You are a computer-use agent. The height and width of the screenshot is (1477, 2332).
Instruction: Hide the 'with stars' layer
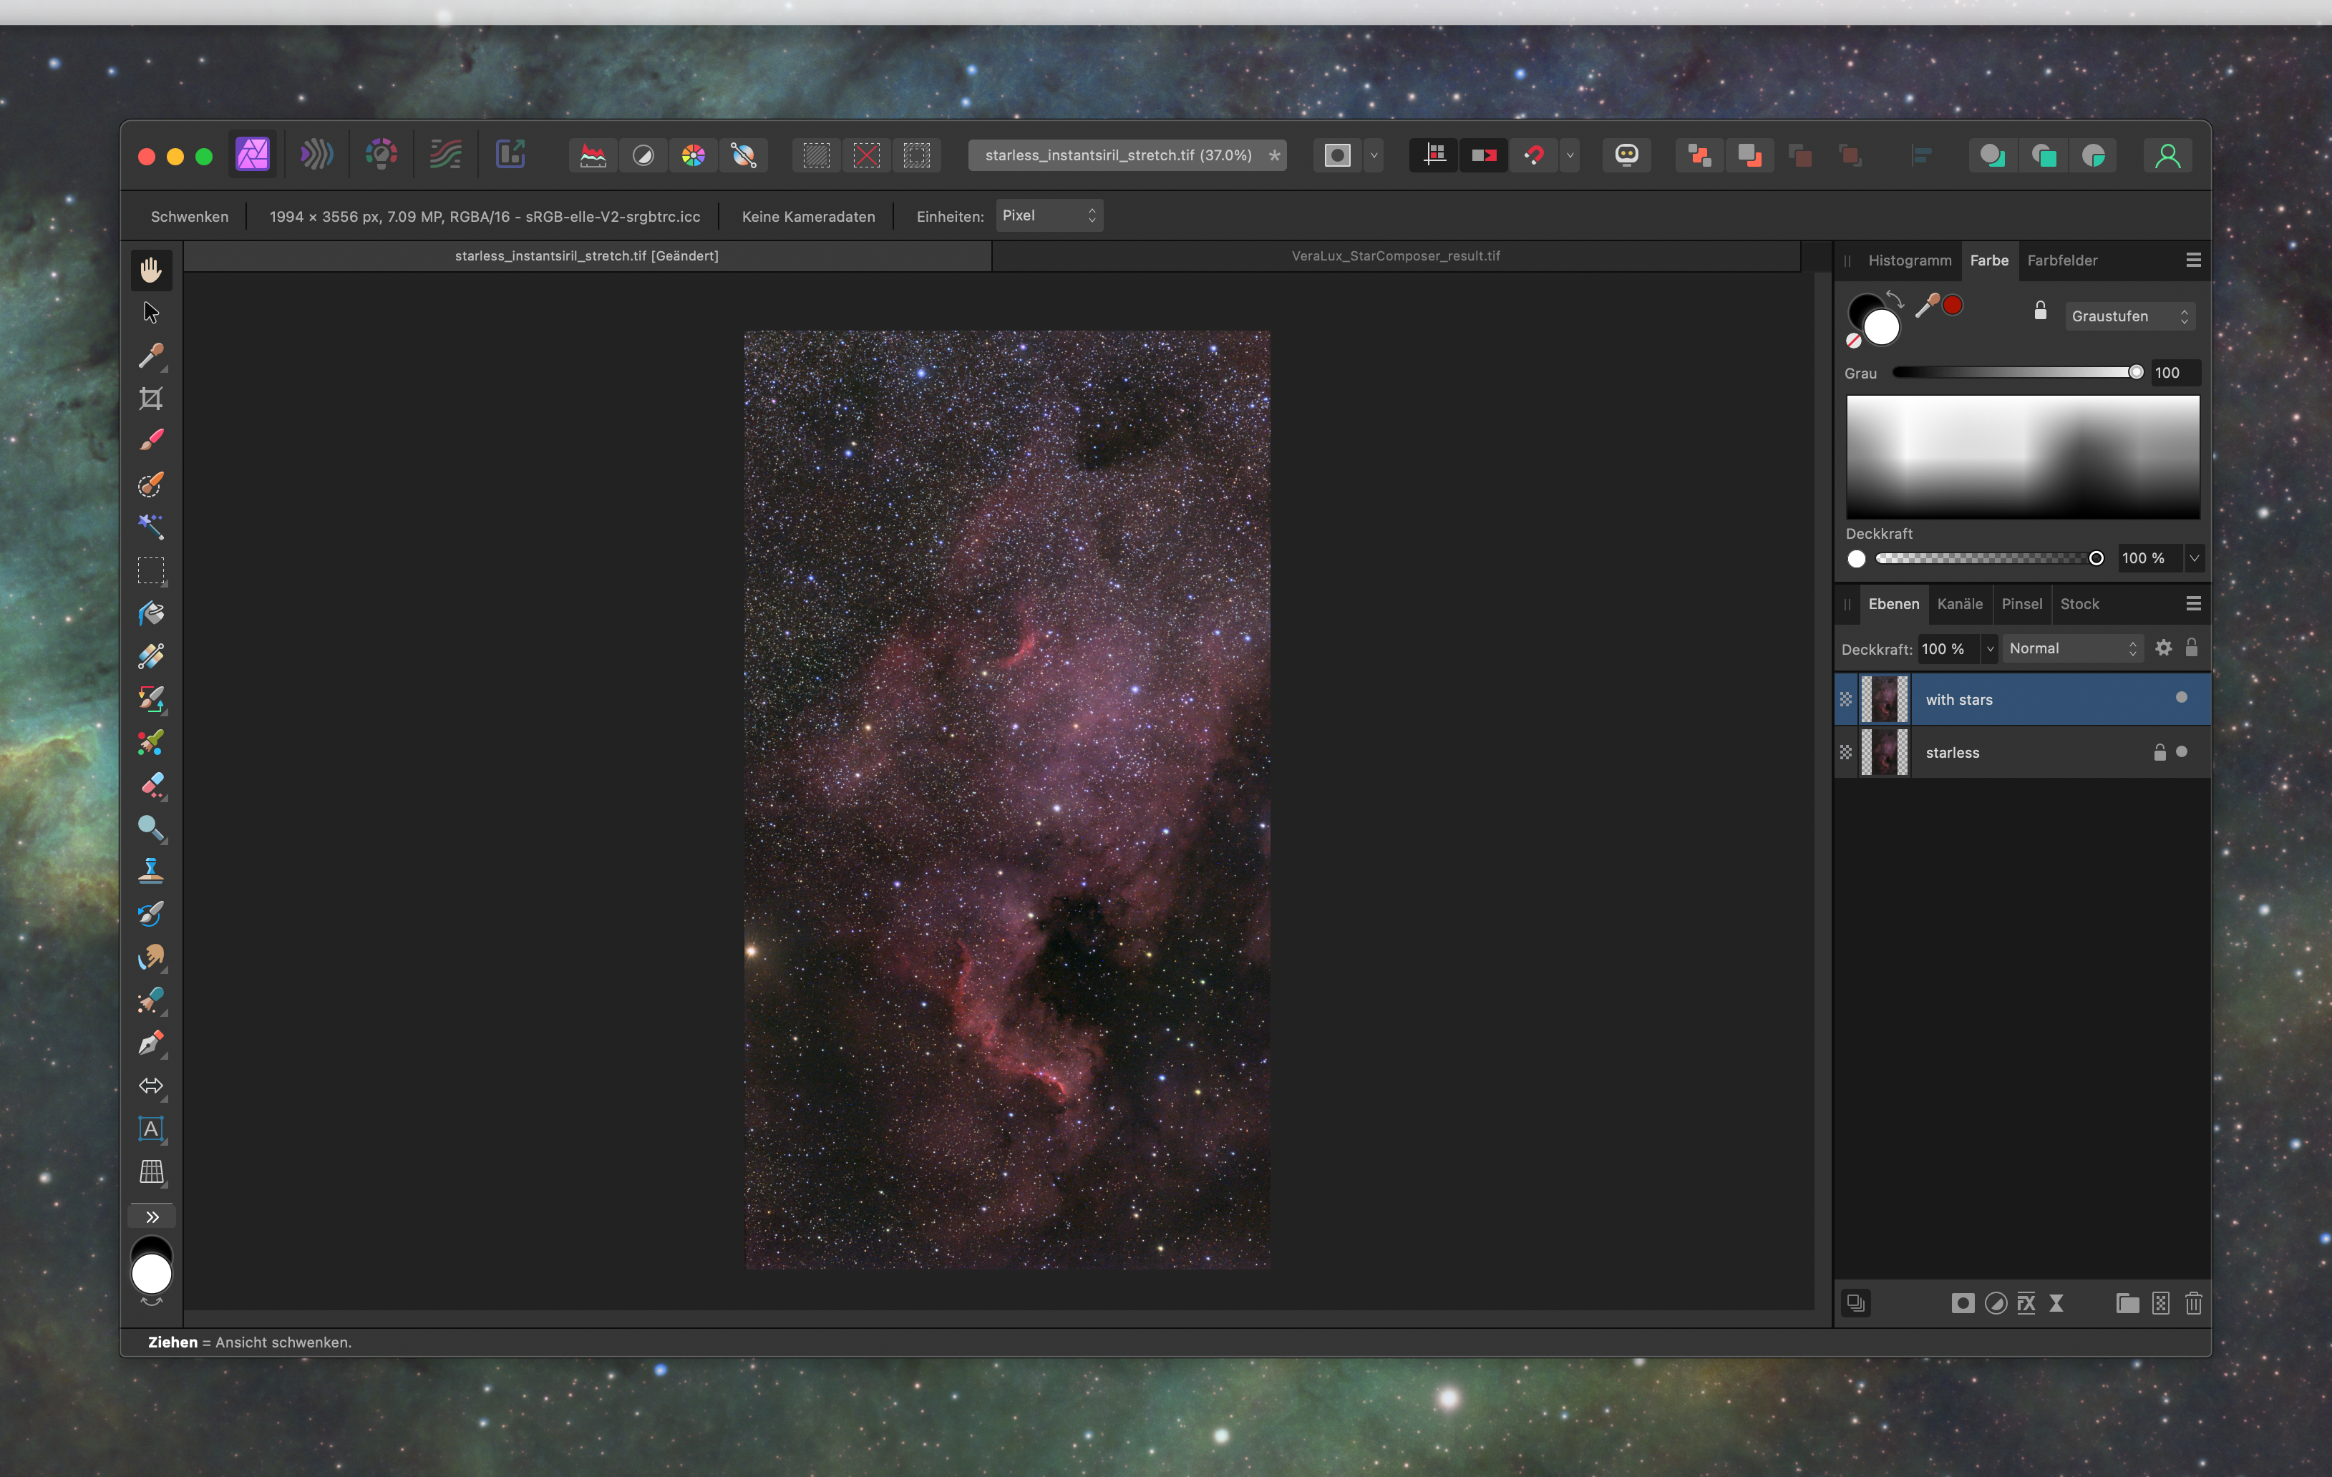coord(2181,698)
